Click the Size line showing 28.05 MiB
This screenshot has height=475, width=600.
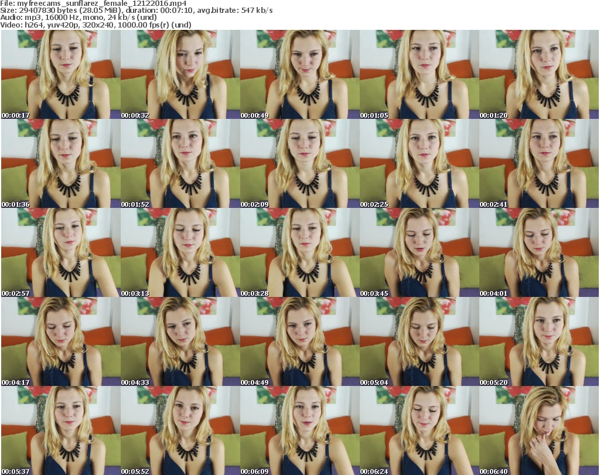point(136,11)
